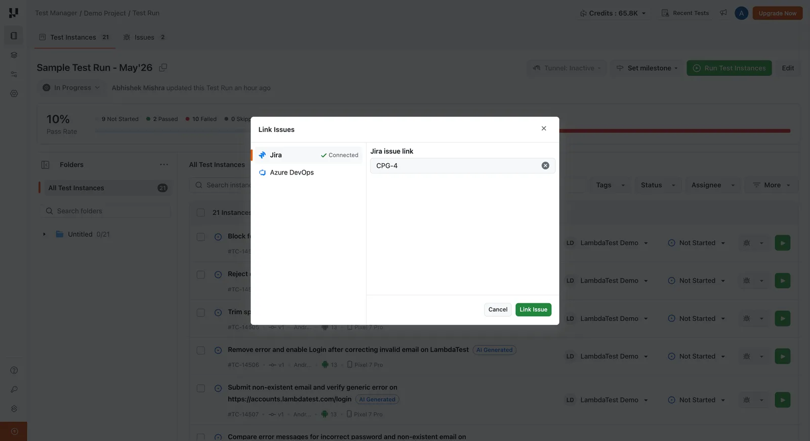Viewport: 810px width, 441px height.
Task: Open the Tunnel: Inactive dropdown
Action: [566, 68]
